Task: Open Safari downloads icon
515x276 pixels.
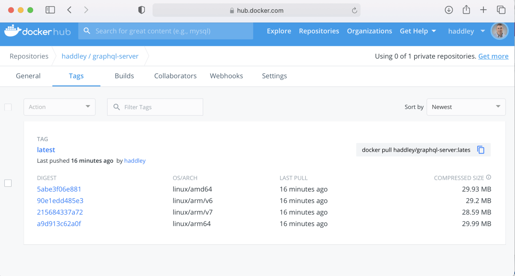Action: coord(449,10)
